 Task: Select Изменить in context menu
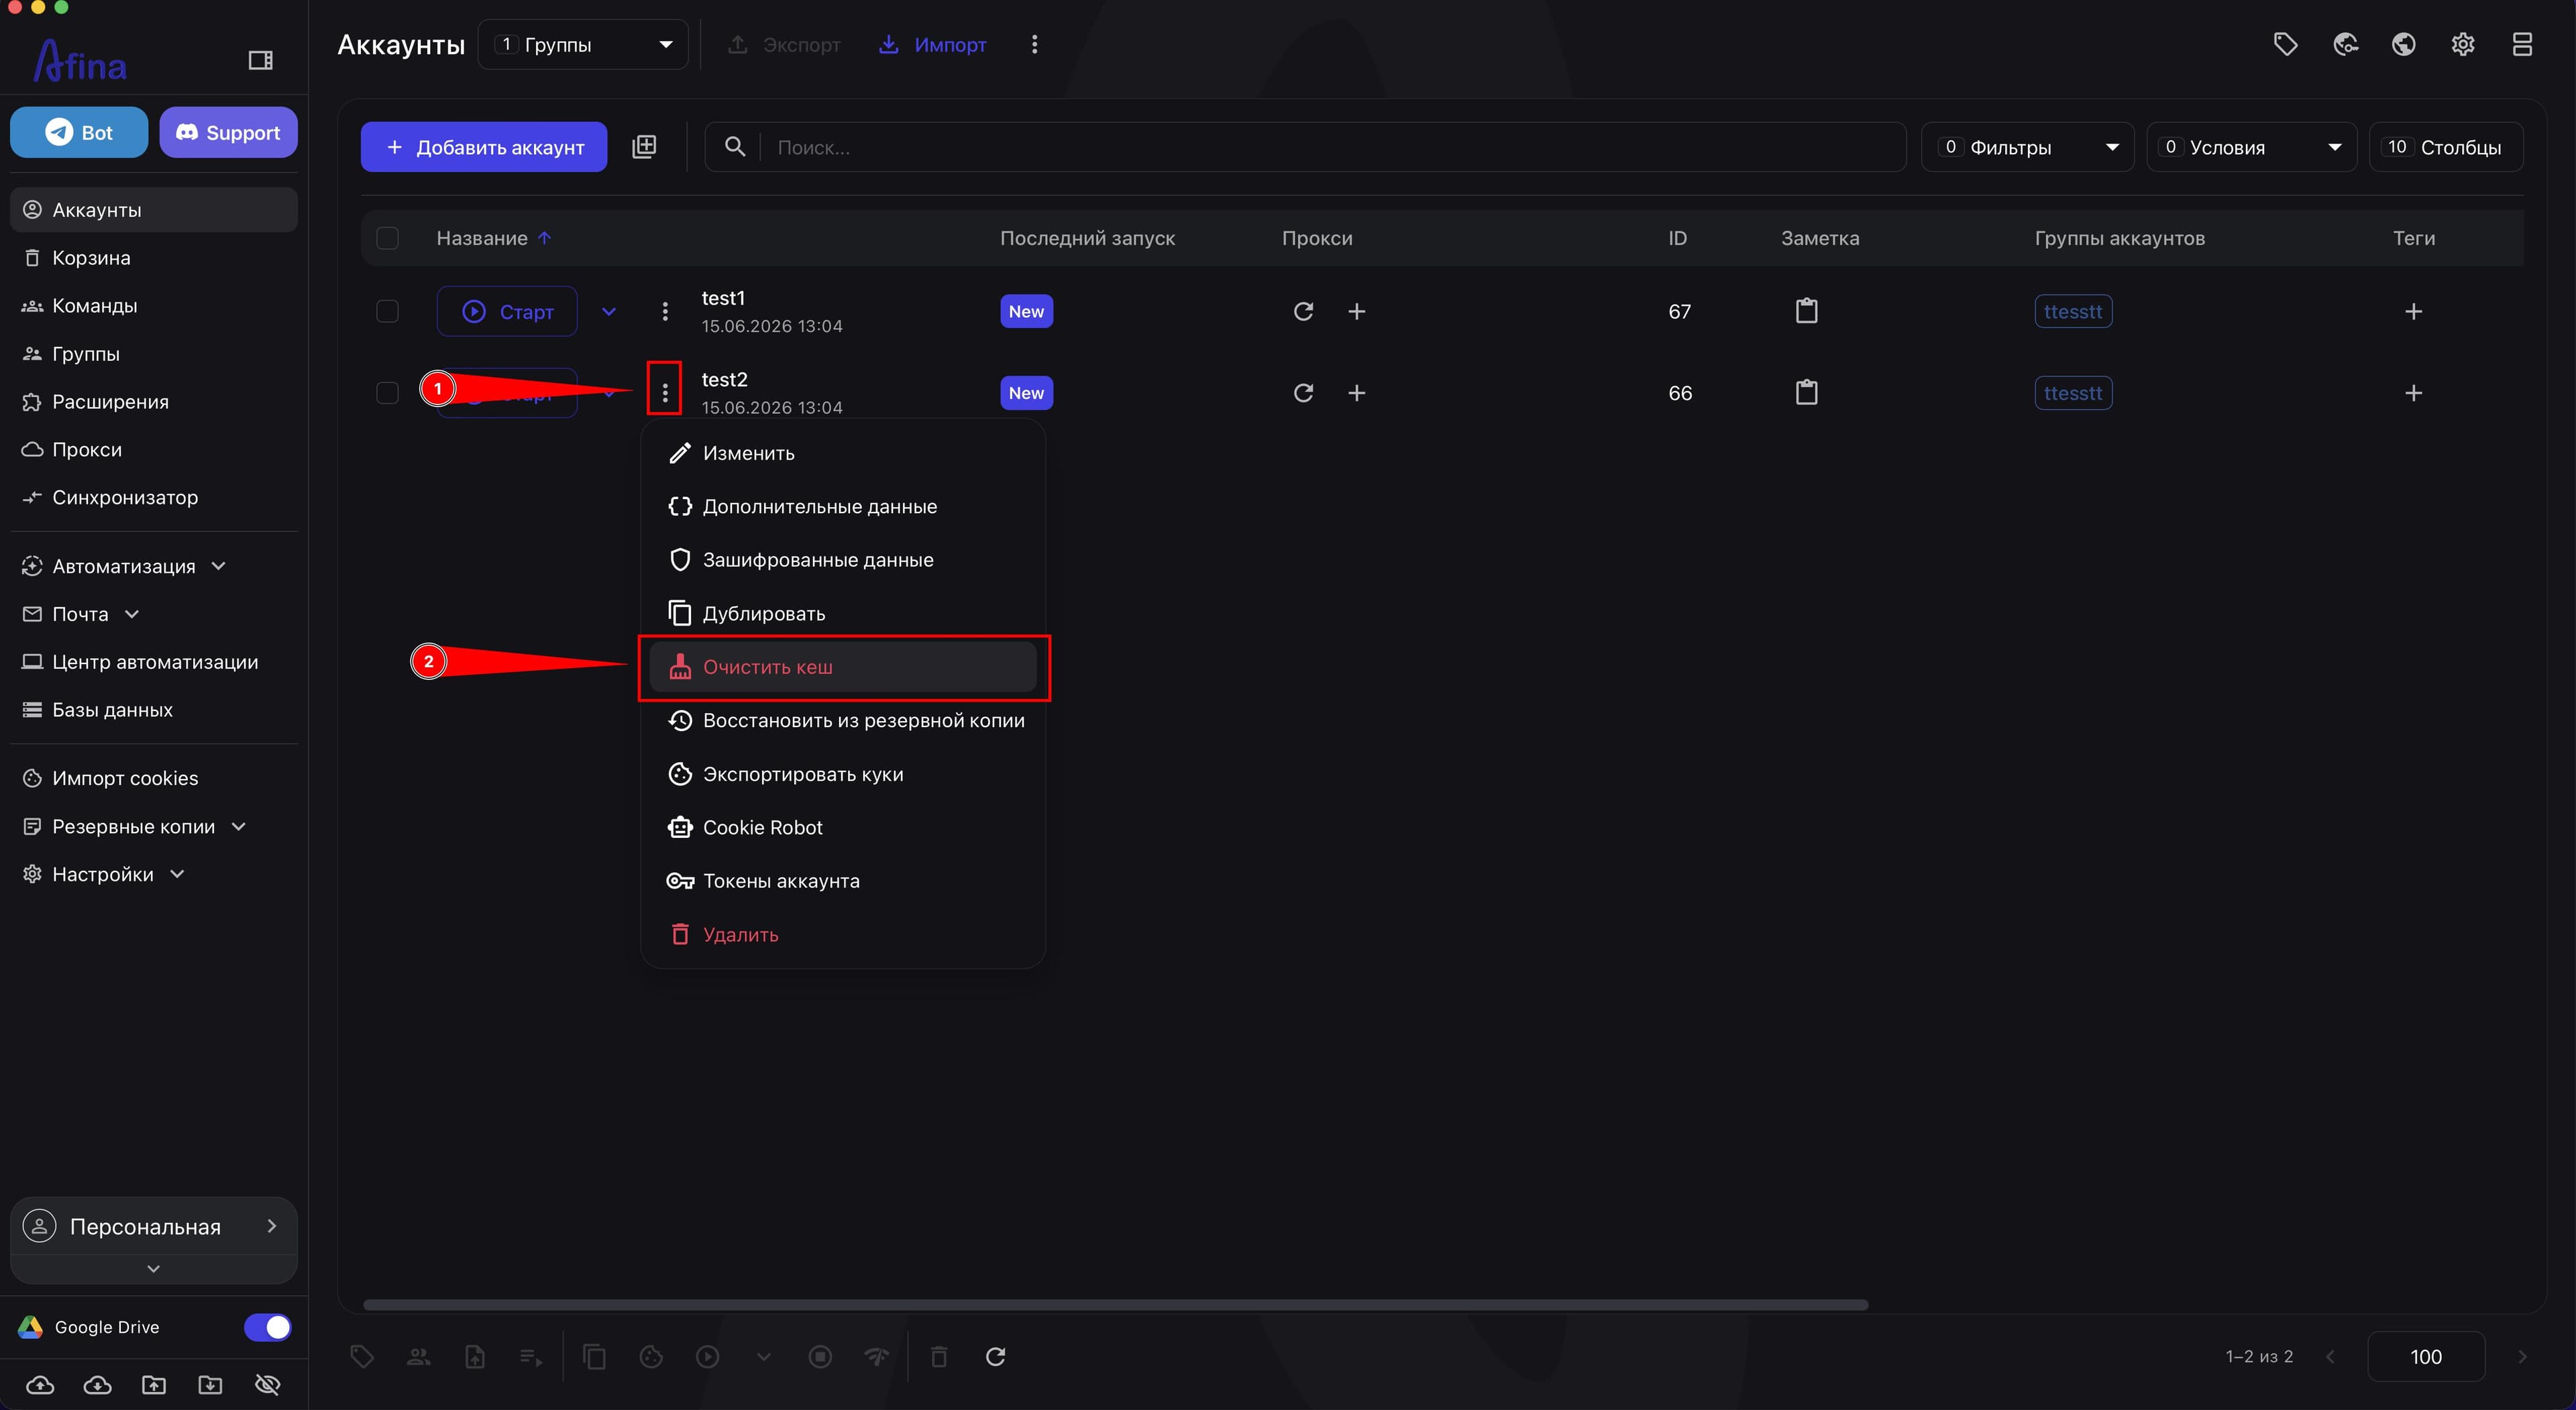(843, 453)
